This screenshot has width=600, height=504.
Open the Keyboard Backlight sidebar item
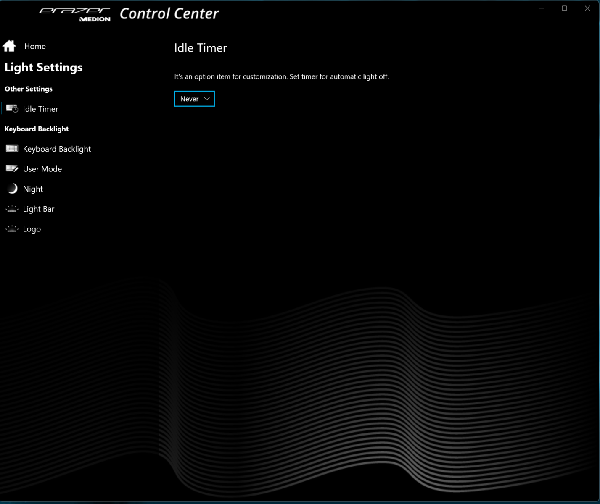(x=57, y=149)
